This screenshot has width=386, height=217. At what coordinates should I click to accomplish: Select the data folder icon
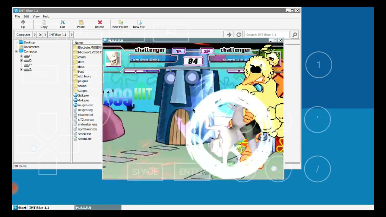click(75, 62)
